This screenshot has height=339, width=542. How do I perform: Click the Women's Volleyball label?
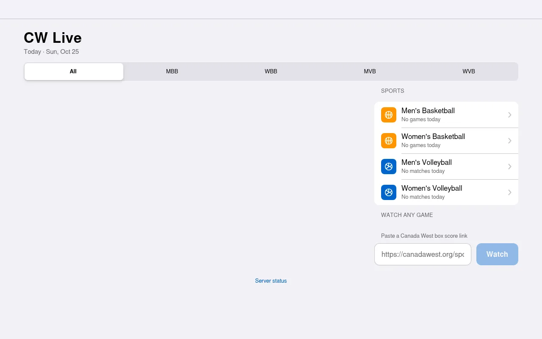(x=431, y=188)
